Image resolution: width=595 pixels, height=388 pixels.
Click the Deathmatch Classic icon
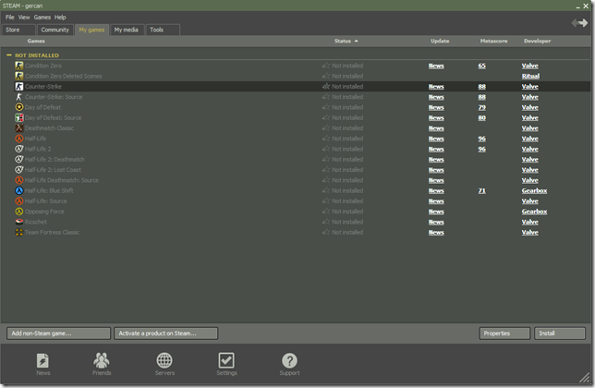[x=19, y=128]
